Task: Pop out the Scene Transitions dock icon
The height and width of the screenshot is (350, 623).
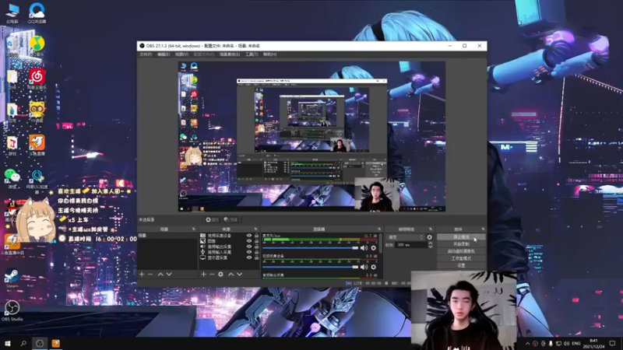Action: [431, 229]
